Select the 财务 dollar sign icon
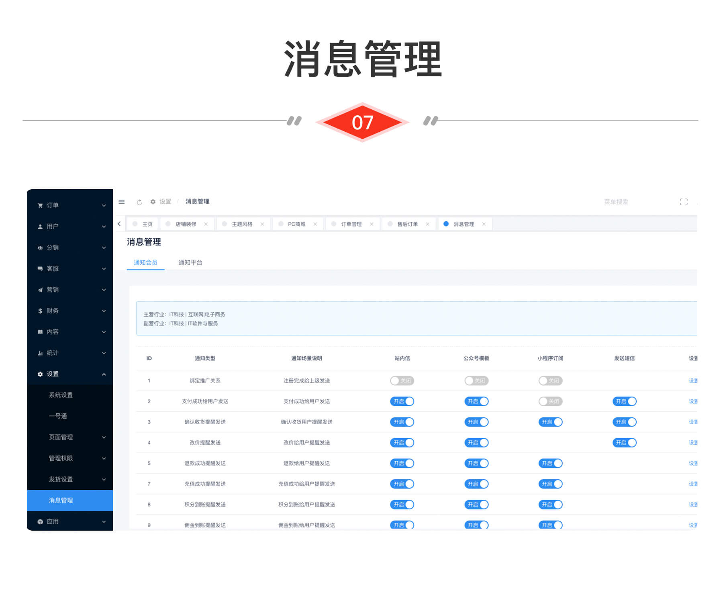This screenshot has width=723, height=603. pos(39,311)
